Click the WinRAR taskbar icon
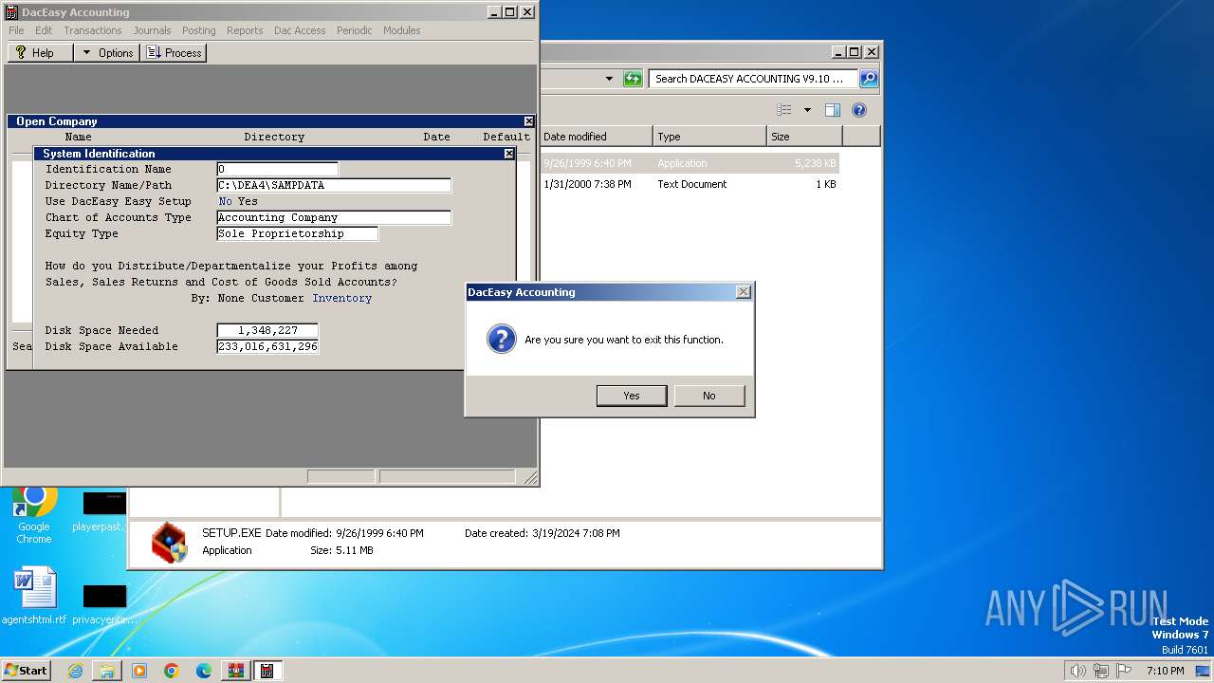The width and height of the screenshot is (1214, 683). [x=236, y=671]
